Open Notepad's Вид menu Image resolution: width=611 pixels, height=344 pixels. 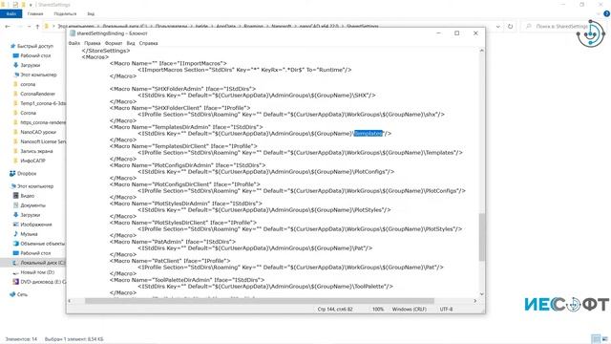(131, 43)
